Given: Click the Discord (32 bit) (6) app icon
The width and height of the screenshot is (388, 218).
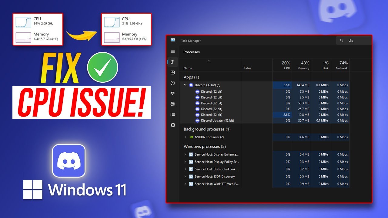Looking at the screenshot, I should [191, 85].
